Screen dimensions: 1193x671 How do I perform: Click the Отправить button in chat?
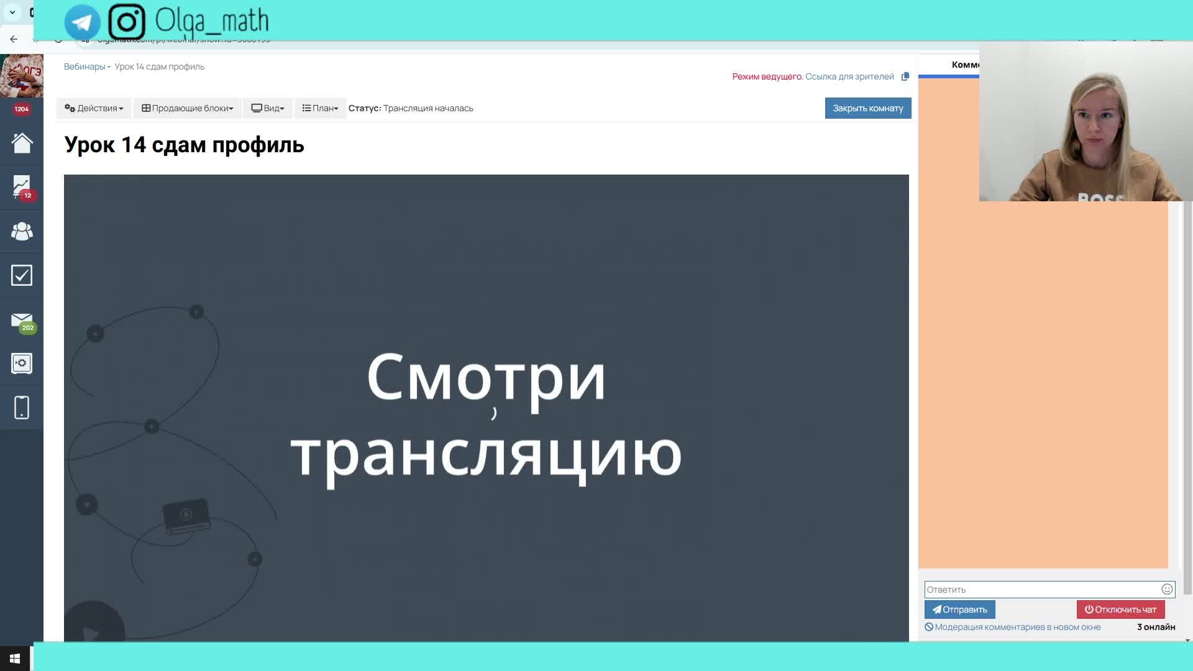point(959,609)
